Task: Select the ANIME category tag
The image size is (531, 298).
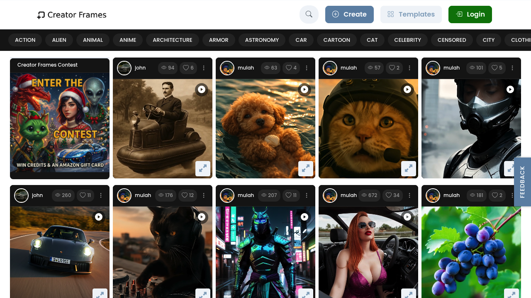Action: pyautogui.click(x=128, y=40)
